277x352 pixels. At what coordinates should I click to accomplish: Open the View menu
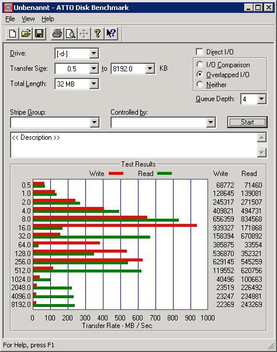point(28,19)
